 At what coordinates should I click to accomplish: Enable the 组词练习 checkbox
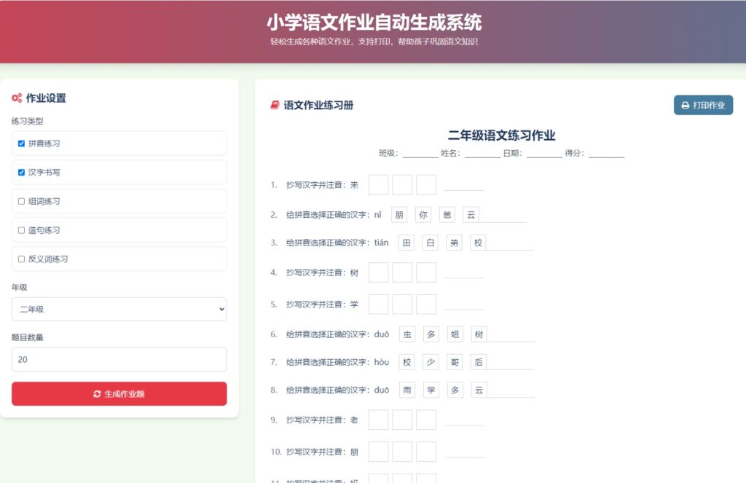pyautogui.click(x=21, y=201)
